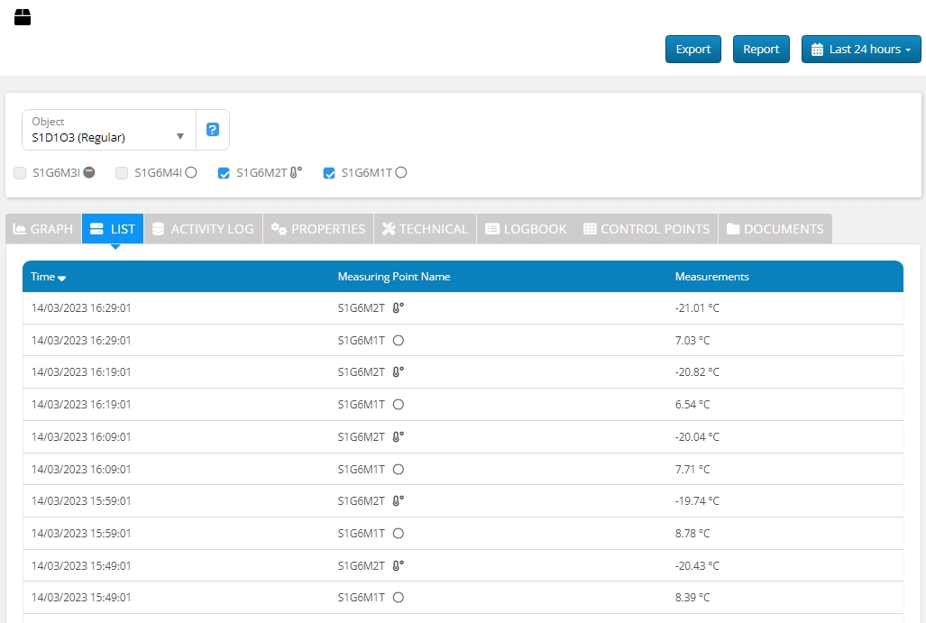This screenshot has height=623, width=926.
Task: Open the CONTROL POINTS tab
Action: pos(646,229)
